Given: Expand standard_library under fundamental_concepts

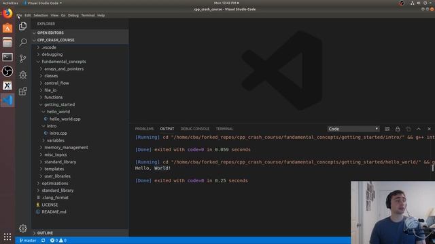Looking at the screenshot, I should click(80, 162).
